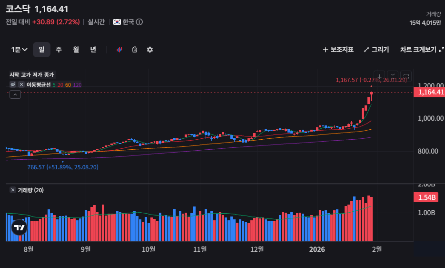The image size is (445, 268).
Task: Click the 9월 time axis label
Action: coord(86,249)
